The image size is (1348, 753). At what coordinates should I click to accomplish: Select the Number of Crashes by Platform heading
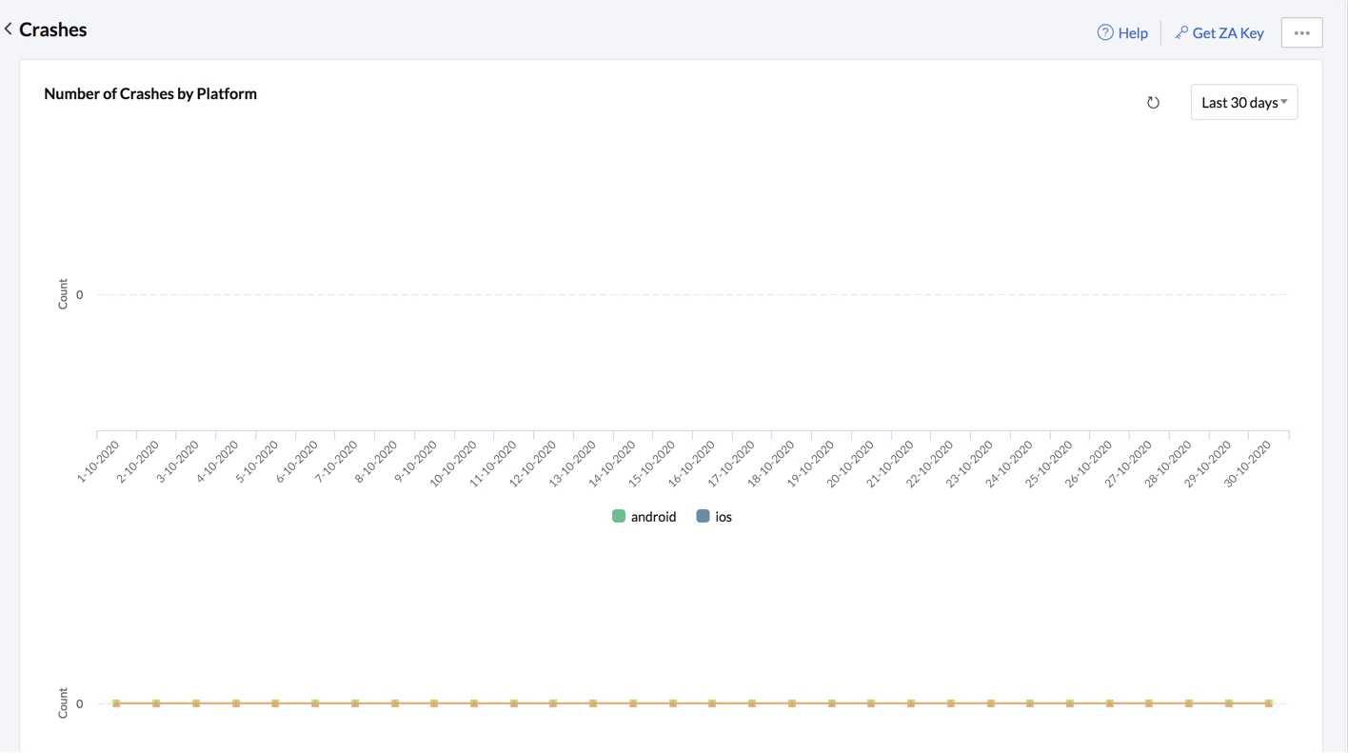point(150,93)
